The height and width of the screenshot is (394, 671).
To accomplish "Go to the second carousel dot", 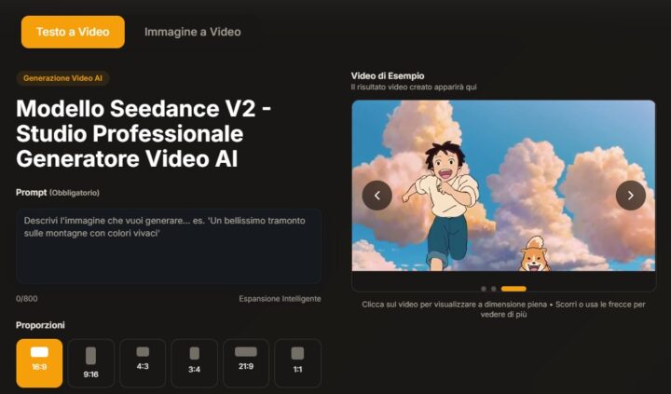I will click(493, 289).
